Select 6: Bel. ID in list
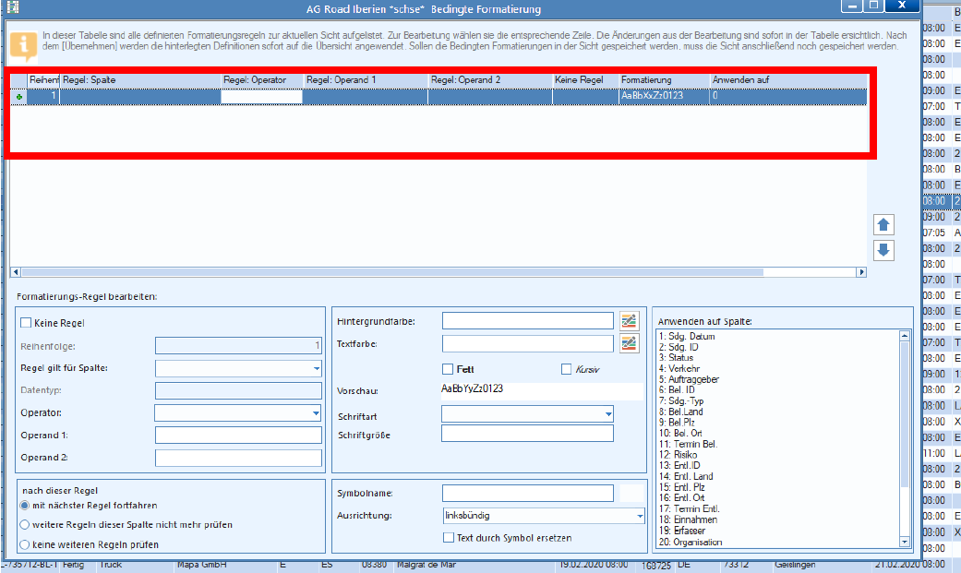 click(x=678, y=389)
